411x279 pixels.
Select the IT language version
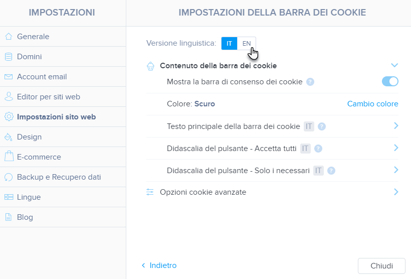229,43
